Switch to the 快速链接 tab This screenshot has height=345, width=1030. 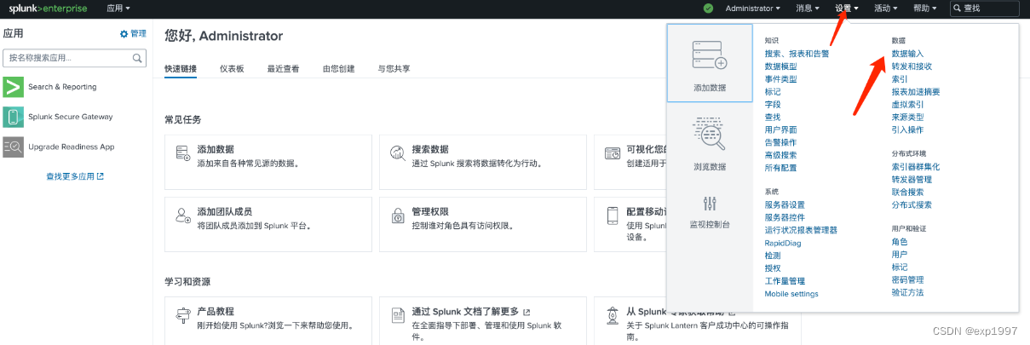(x=181, y=69)
